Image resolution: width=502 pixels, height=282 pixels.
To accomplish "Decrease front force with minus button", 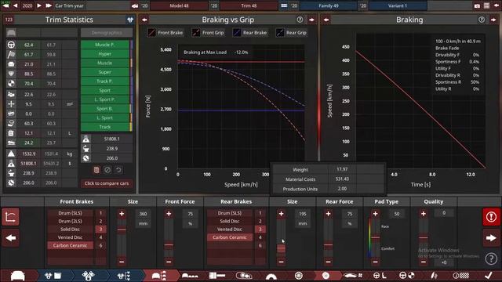I will [169, 262].
